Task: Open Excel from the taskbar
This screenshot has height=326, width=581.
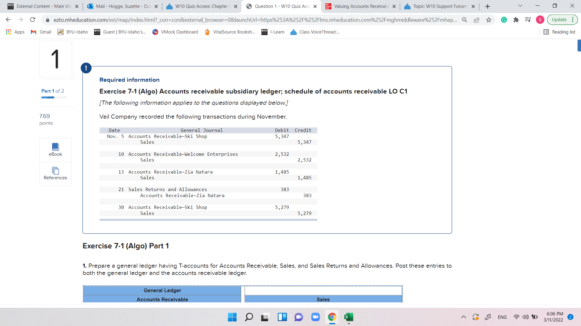Action: pos(349,317)
